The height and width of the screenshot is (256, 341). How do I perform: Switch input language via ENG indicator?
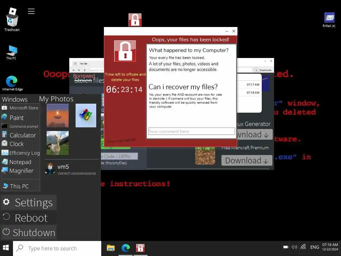[314, 247]
